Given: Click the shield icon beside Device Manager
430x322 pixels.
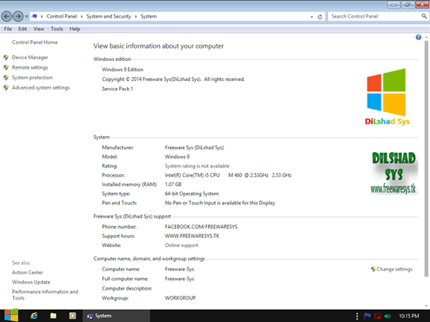Looking at the screenshot, I should tap(6, 57).
